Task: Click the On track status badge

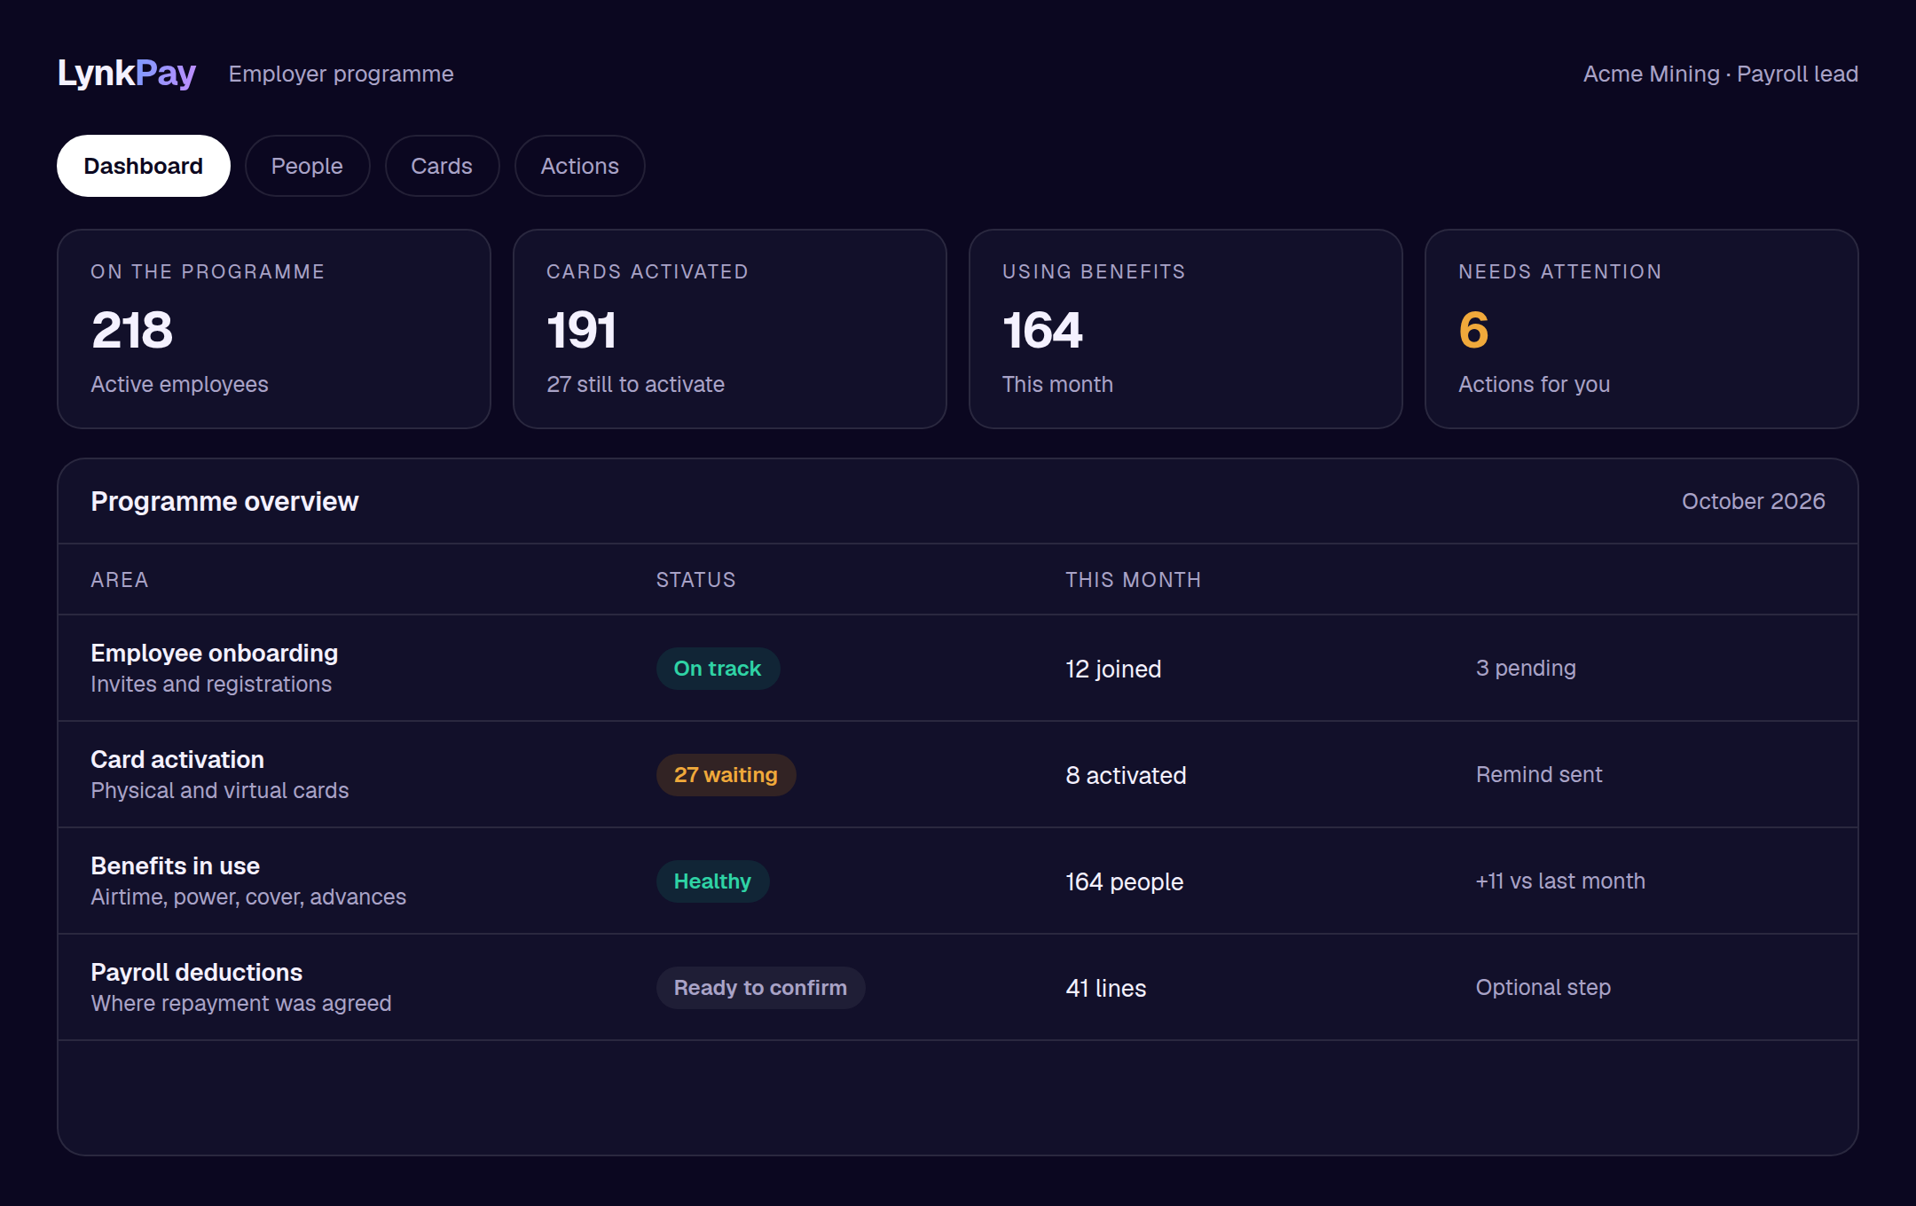Action: click(x=718, y=669)
